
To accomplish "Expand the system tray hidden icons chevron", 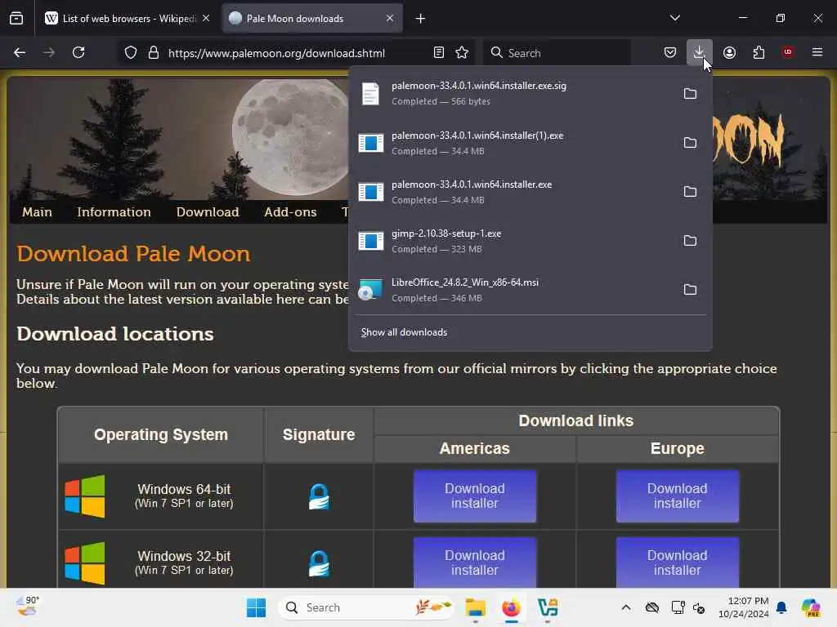I will coord(626,607).
